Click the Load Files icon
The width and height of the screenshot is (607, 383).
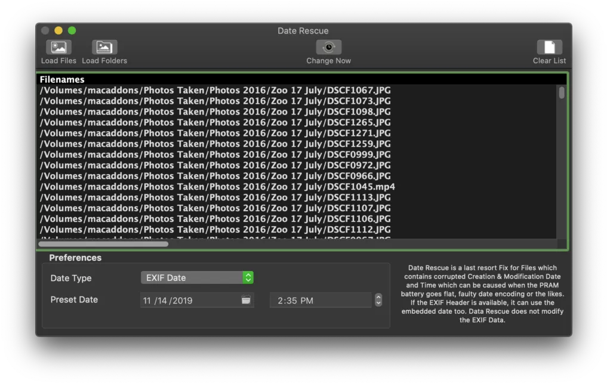click(x=58, y=47)
